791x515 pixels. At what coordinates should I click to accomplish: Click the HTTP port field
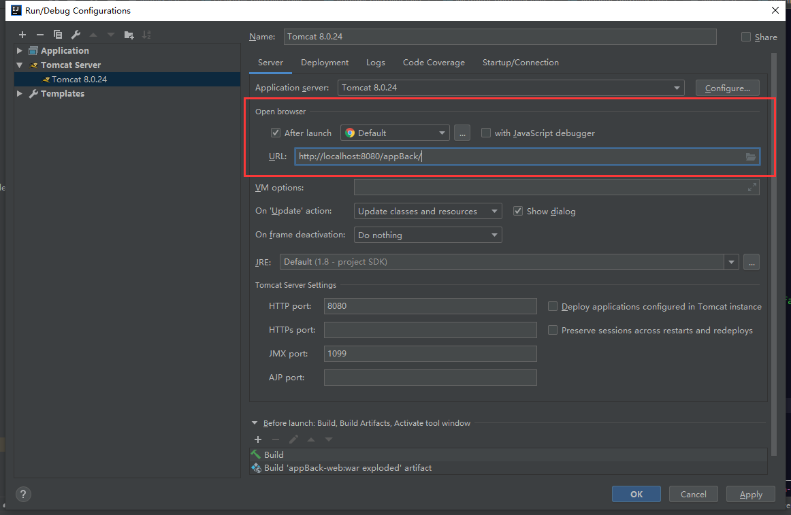click(x=430, y=306)
